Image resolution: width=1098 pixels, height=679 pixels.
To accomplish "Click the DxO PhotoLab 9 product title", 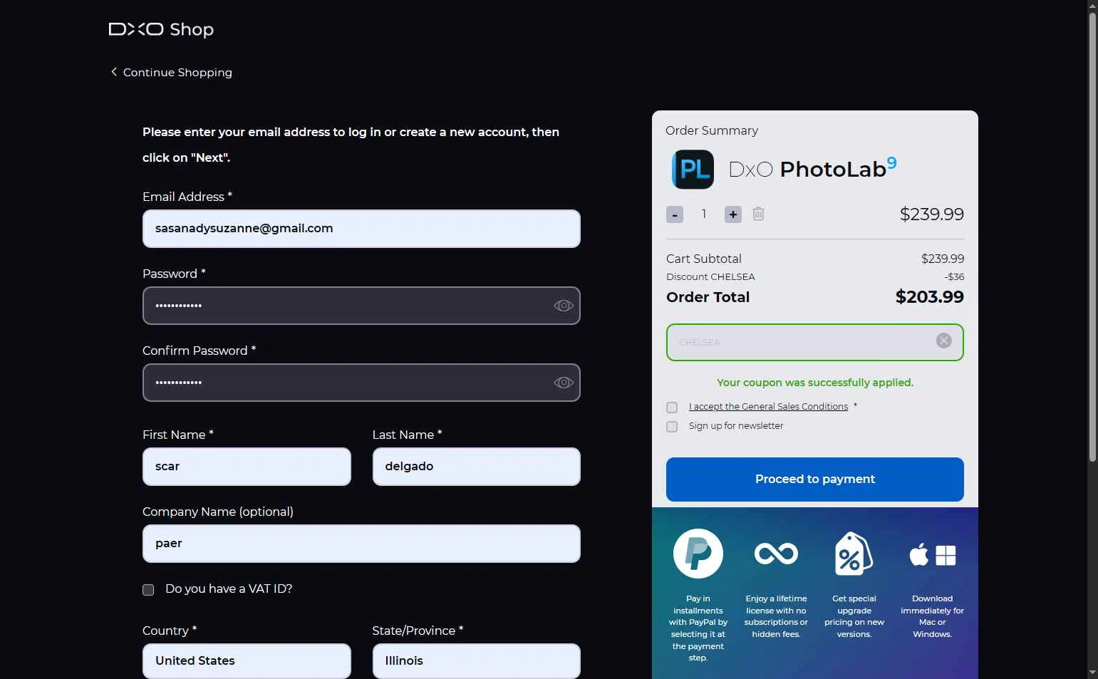I will (x=812, y=169).
